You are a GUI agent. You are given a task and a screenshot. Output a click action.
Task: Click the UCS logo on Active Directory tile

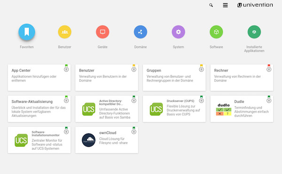89,109
